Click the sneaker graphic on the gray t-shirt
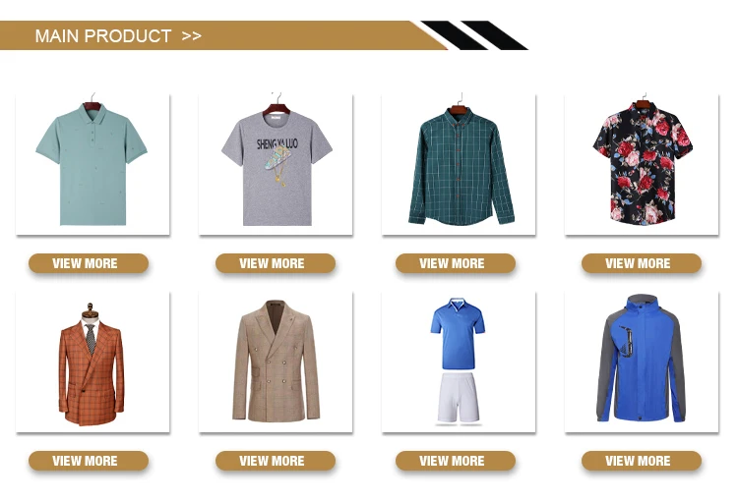The width and height of the screenshot is (738, 501). pyautogui.click(x=277, y=158)
